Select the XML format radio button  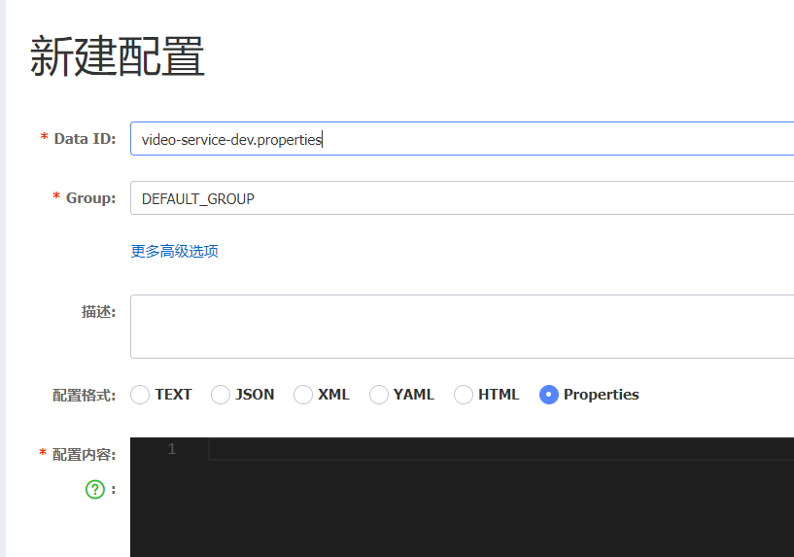(303, 395)
